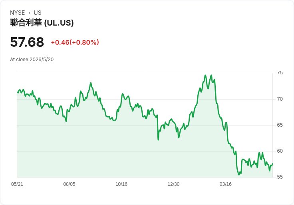Click the 65 price axis label

[x=280, y=125]
